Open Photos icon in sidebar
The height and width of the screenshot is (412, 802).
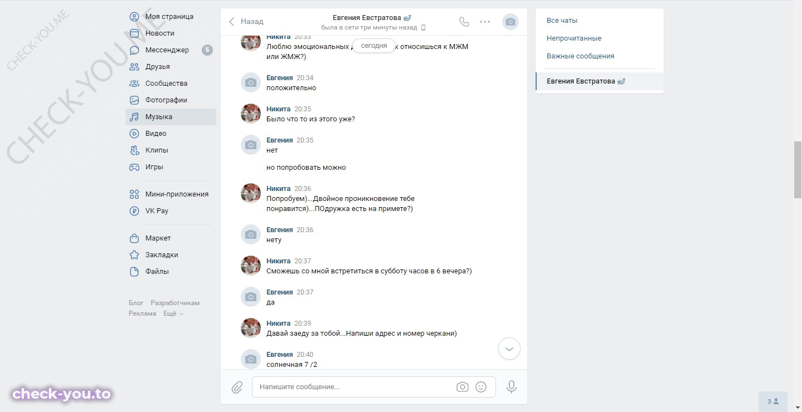click(134, 100)
